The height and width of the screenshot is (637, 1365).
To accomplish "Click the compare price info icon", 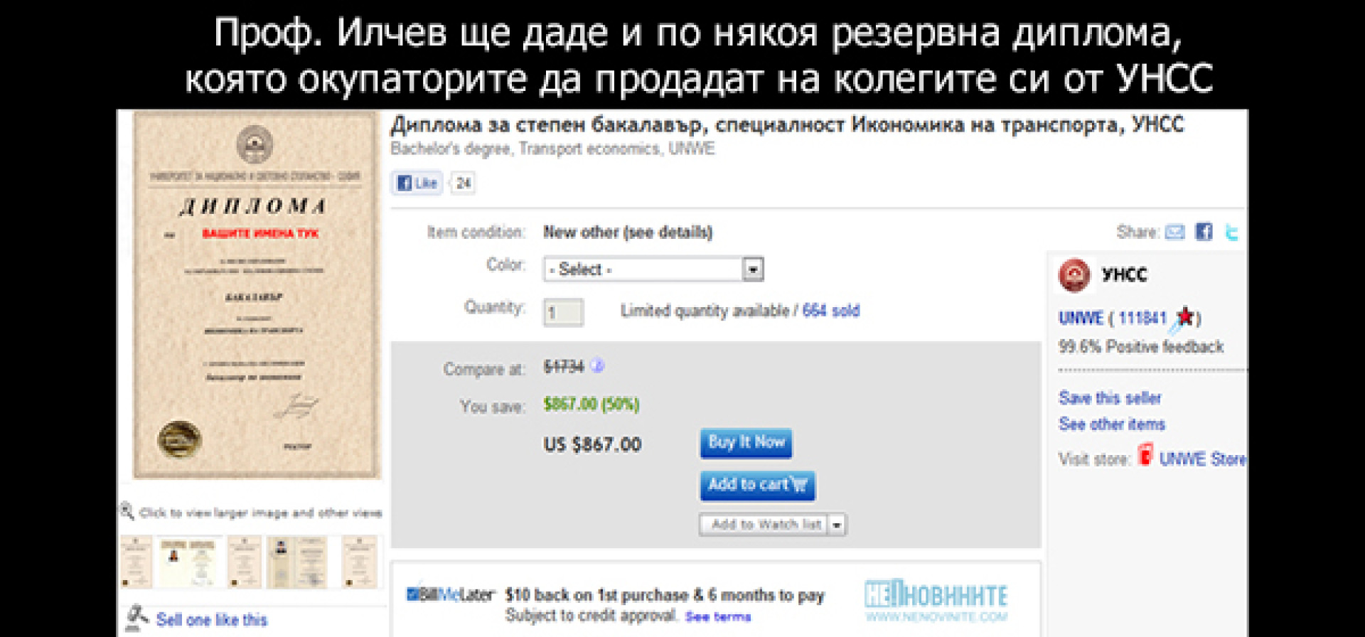I will (597, 366).
